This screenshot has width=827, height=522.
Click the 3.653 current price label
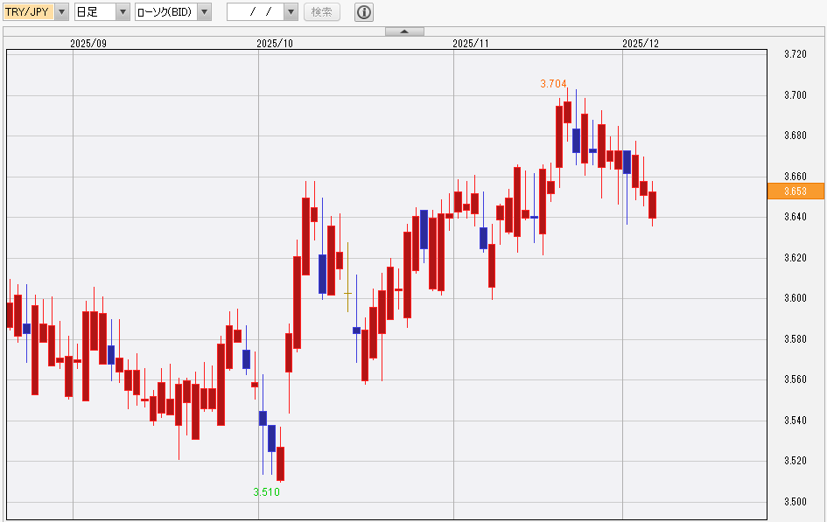tap(795, 191)
